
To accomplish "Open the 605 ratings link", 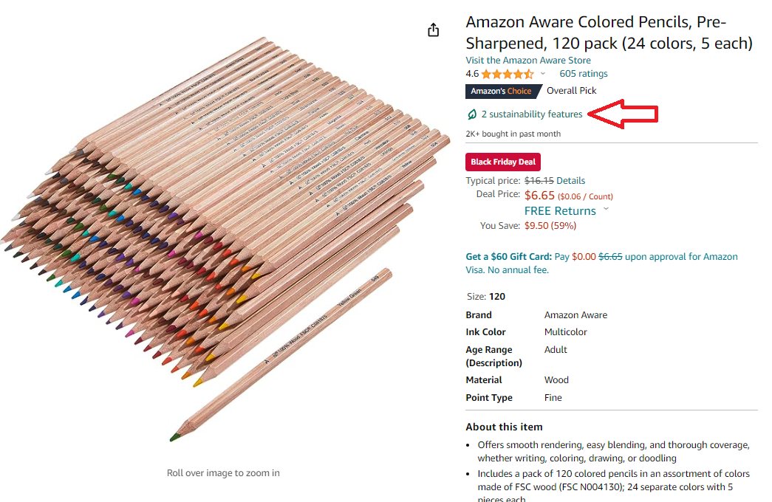I will pyautogui.click(x=583, y=74).
